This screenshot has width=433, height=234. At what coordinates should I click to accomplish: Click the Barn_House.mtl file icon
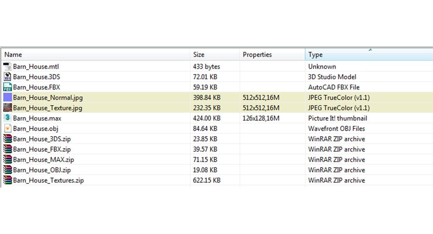coord(8,66)
